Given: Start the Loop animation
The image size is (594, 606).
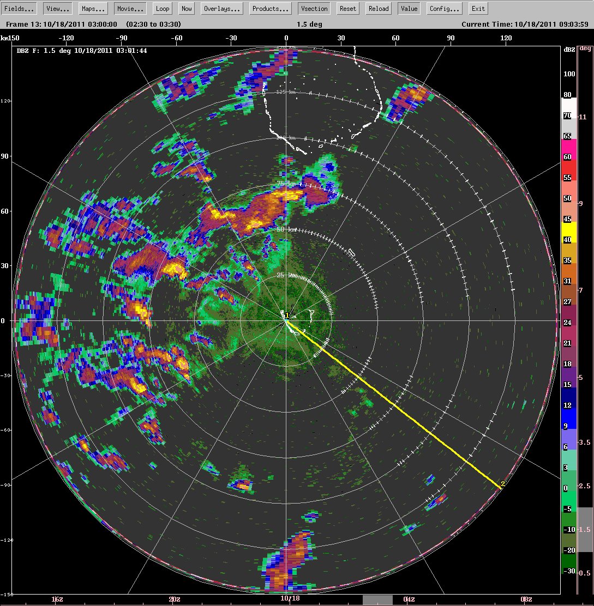Looking at the screenshot, I should [163, 9].
